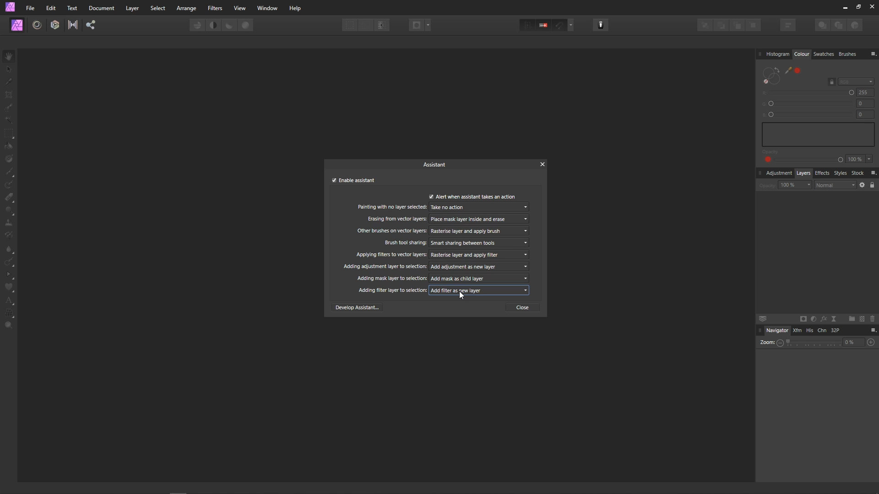879x494 pixels.
Task: Click the Assistant tuxedo toolbar icon
Action: 601,25
